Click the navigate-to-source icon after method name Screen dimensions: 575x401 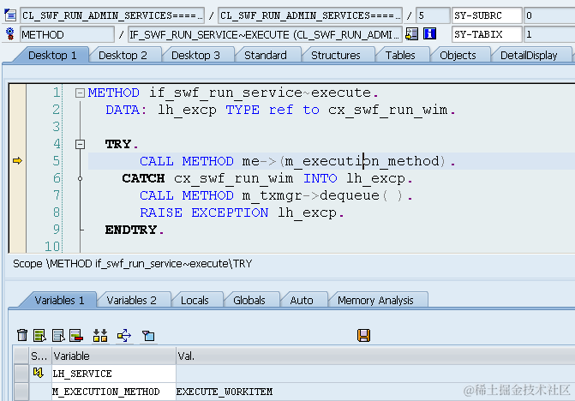click(412, 34)
